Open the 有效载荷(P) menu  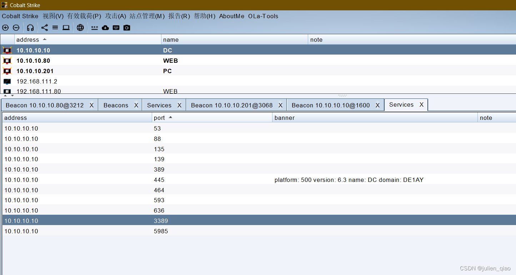pyautogui.click(x=84, y=16)
